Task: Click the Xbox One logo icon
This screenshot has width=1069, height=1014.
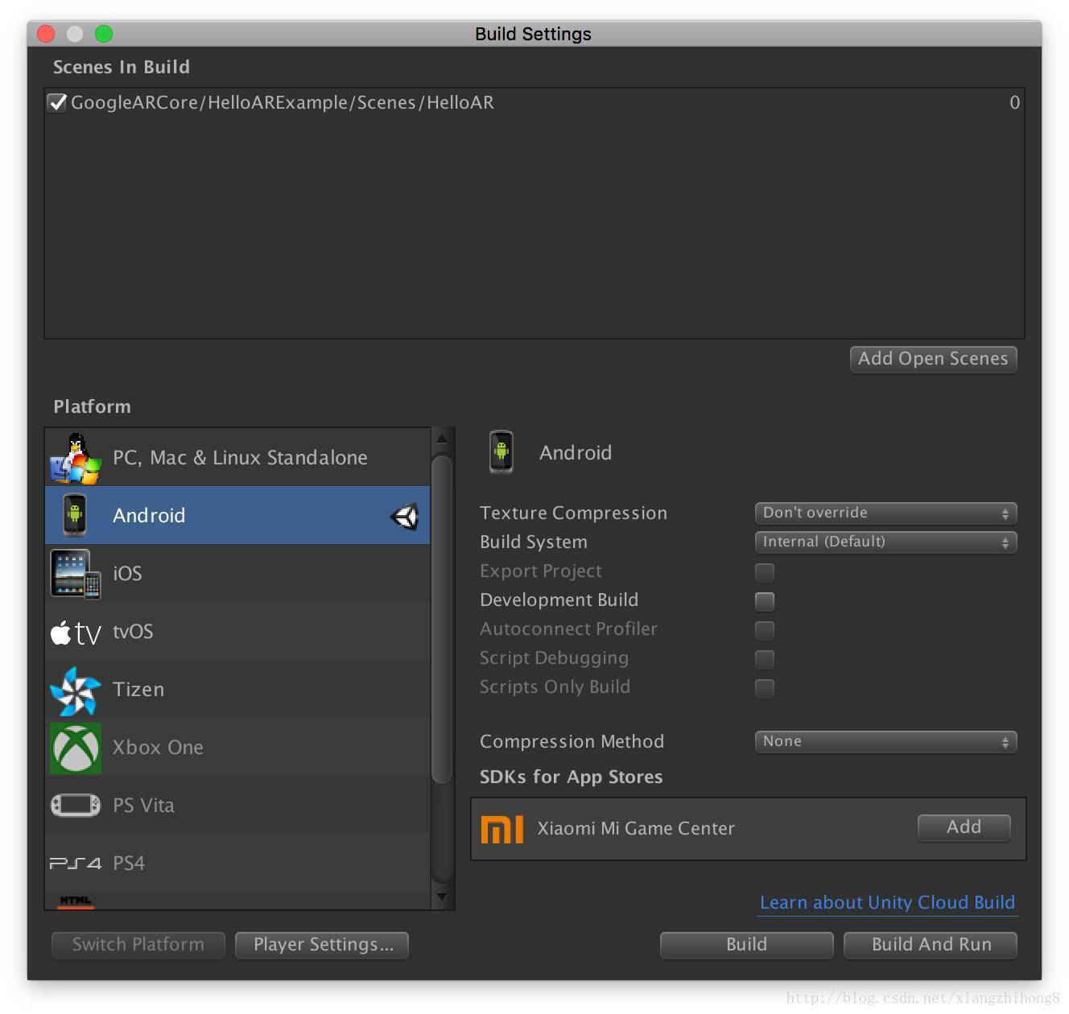Action: 76,748
